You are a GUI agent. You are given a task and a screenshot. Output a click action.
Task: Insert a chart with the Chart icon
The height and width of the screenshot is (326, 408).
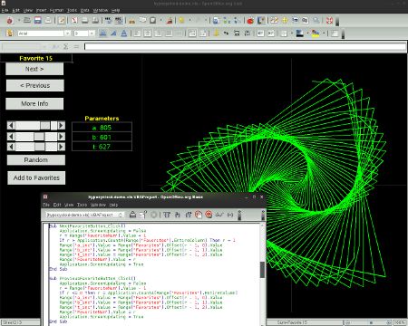point(250,21)
